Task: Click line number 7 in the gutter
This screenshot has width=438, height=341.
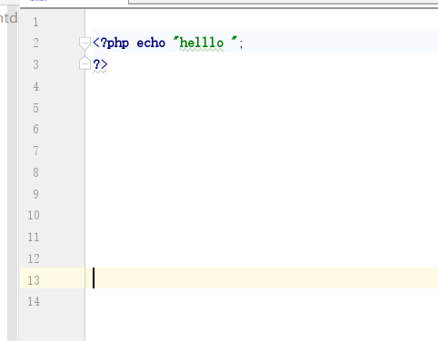Action: coord(35,151)
